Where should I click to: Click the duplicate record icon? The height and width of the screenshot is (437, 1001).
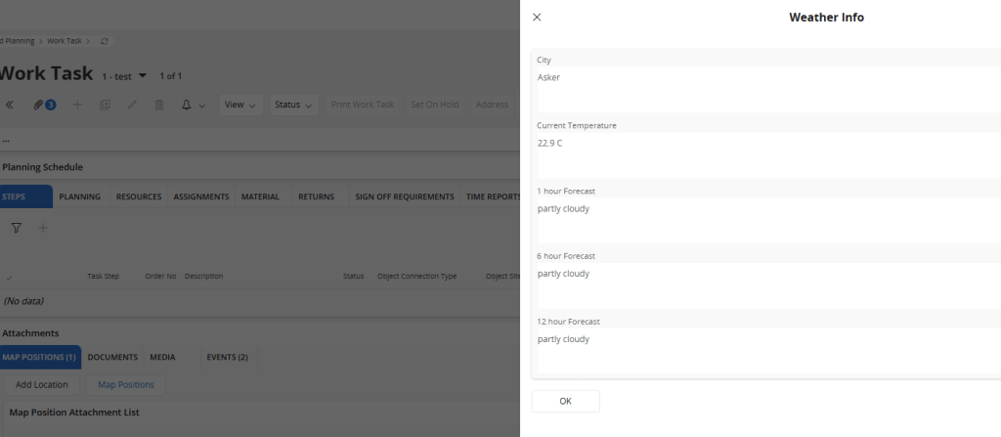[106, 105]
